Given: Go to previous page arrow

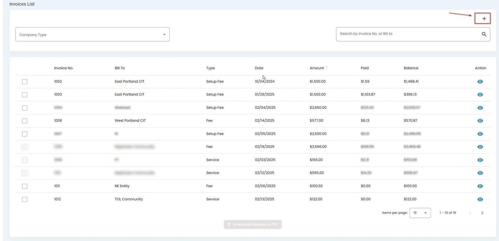Looking at the screenshot, I should (470, 213).
